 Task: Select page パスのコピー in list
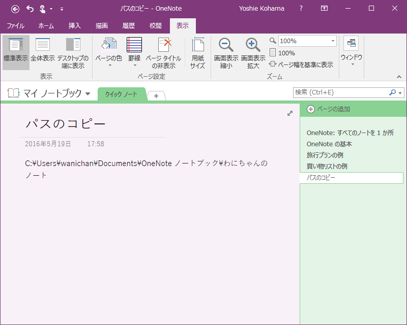point(352,178)
